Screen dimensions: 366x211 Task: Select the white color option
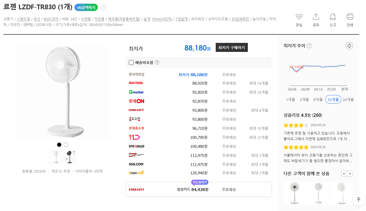click(x=66, y=145)
